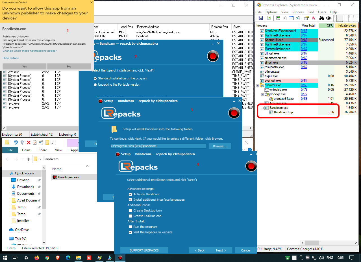Uncheck the Activate Bandicam checkbox
The image size is (361, 262).
[130, 194]
